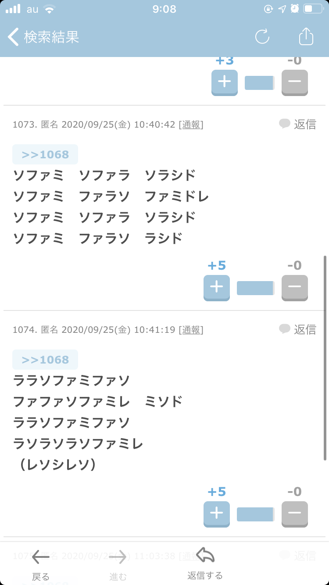Open the share sheet icon
The height and width of the screenshot is (585, 329).
[306, 36]
